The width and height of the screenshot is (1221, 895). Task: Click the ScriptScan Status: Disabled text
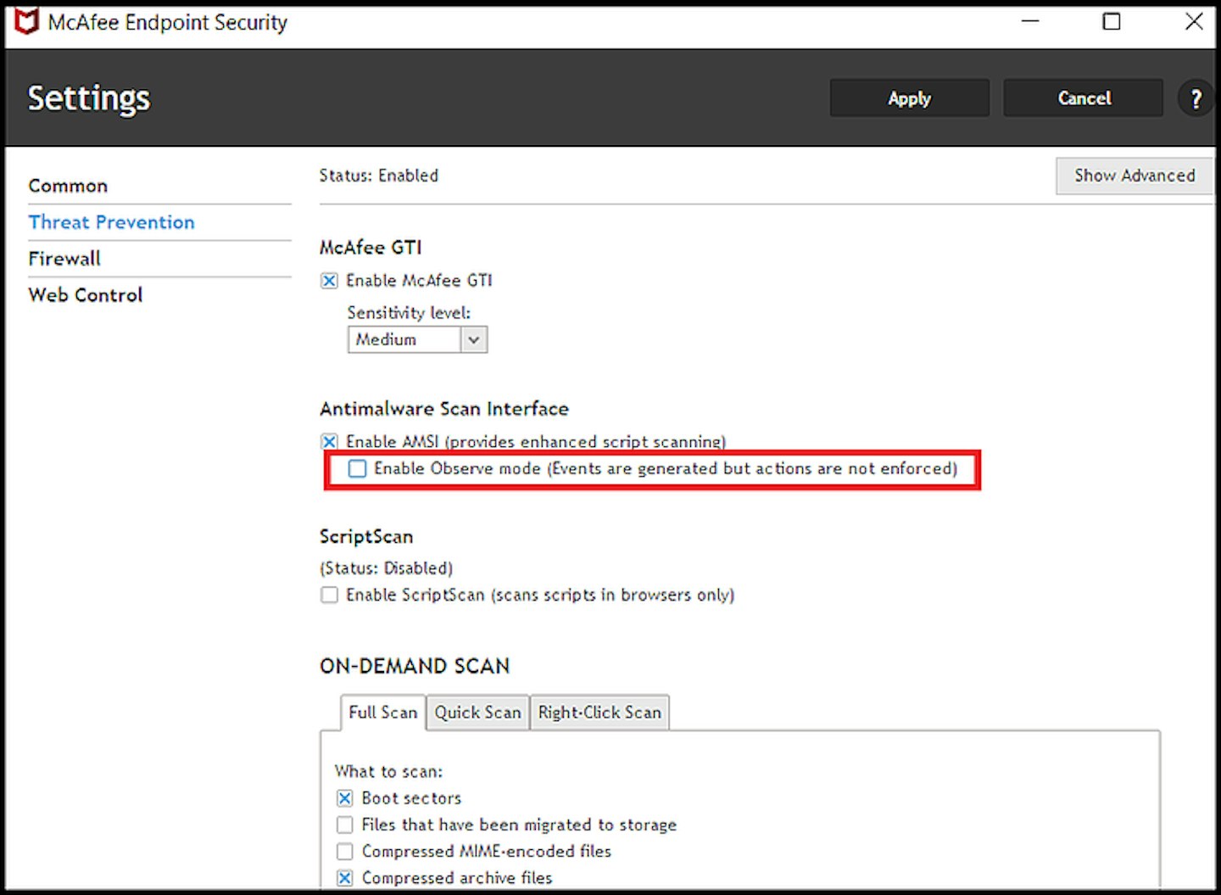(x=387, y=568)
